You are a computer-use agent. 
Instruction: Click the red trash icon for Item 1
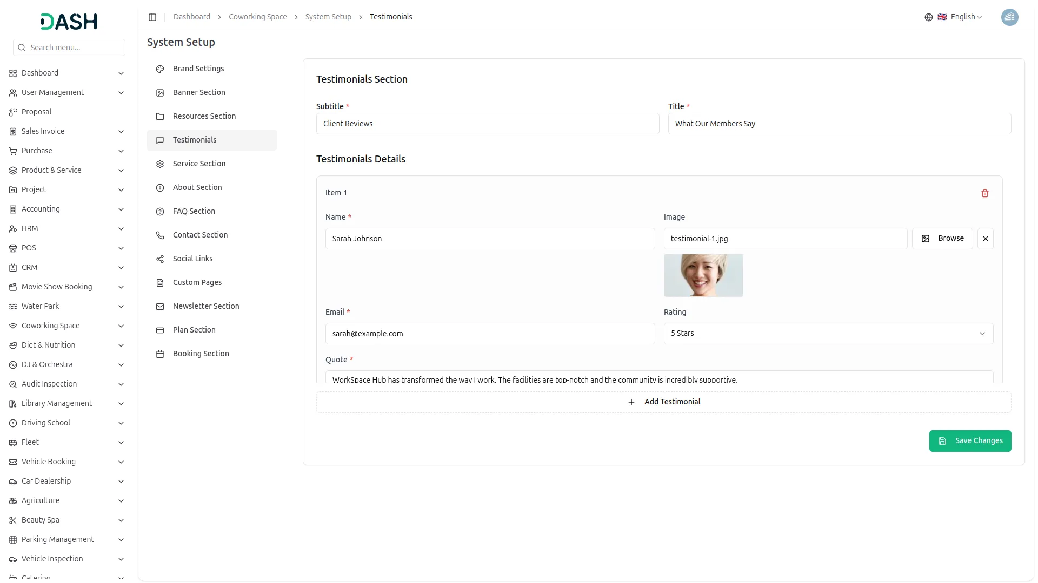click(x=984, y=193)
